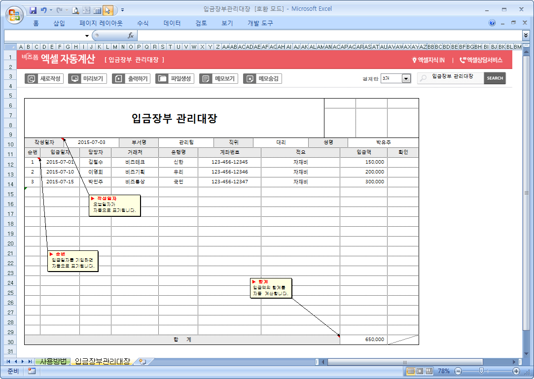
Task: Click the Undo arrow icon
Action: coord(44,10)
